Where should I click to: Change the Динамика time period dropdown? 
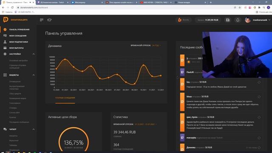coord(156,45)
